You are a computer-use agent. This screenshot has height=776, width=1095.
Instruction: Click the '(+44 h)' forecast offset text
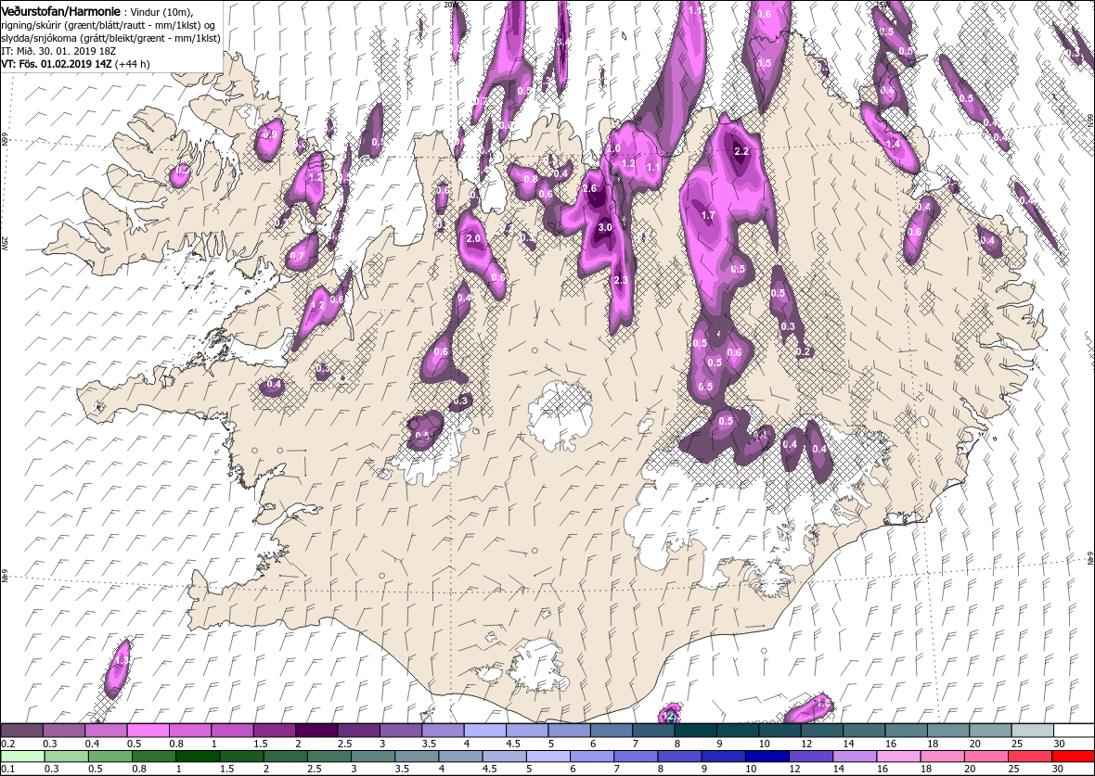[132, 63]
